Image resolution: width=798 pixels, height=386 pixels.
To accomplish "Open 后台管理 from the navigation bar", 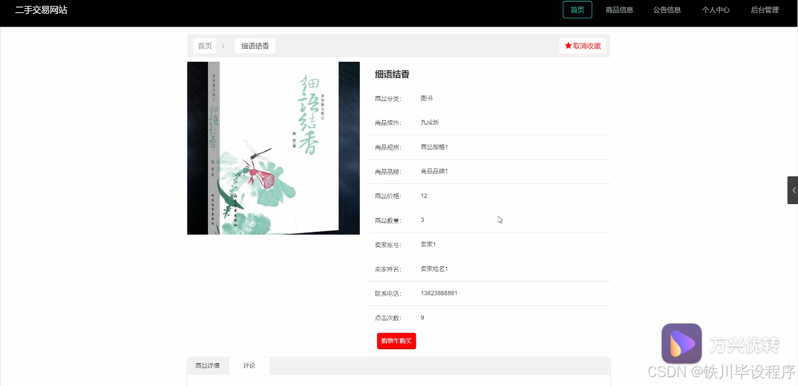I will 765,10.
